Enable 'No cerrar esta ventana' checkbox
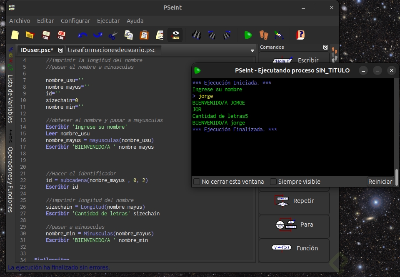Image resolution: width=400 pixels, height=277 pixels. [x=197, y=182]
